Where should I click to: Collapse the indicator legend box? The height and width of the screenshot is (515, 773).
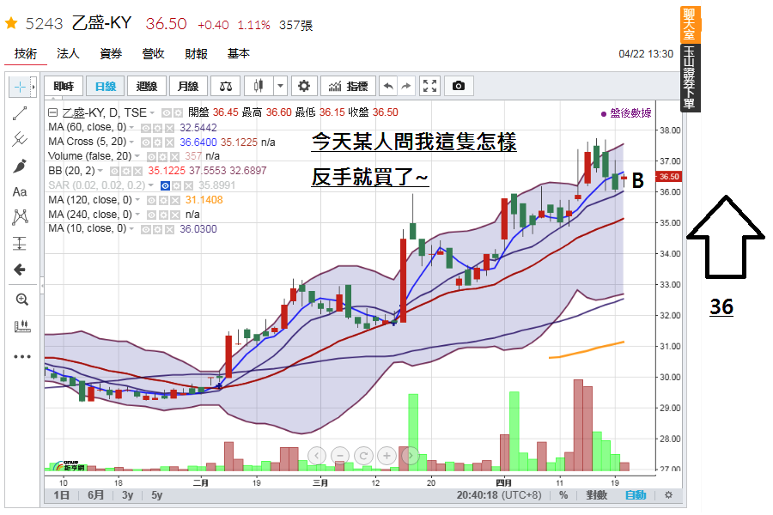(52, 112)
